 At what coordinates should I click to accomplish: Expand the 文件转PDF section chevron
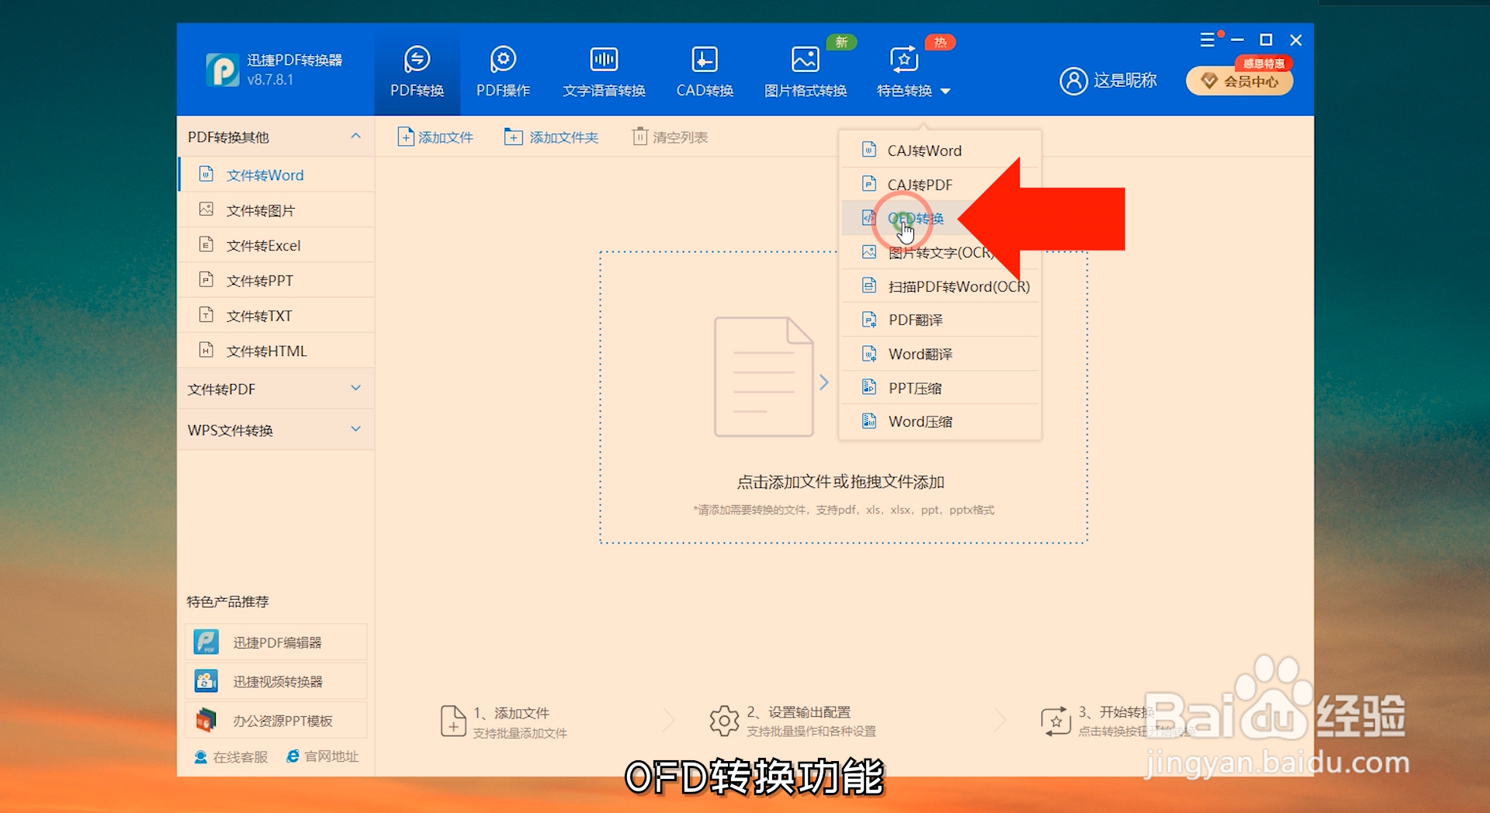355,388
